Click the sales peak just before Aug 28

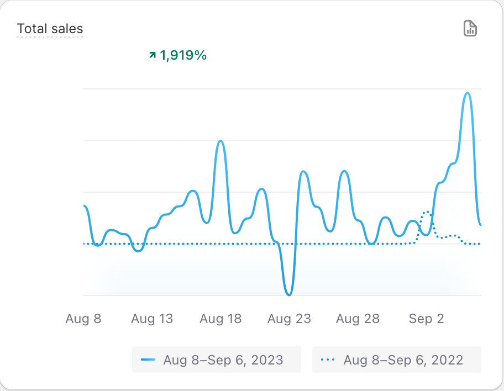[344, 171]
